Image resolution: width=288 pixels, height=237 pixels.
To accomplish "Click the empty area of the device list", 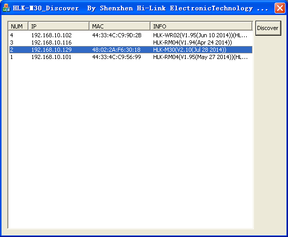I will [130, 143].
